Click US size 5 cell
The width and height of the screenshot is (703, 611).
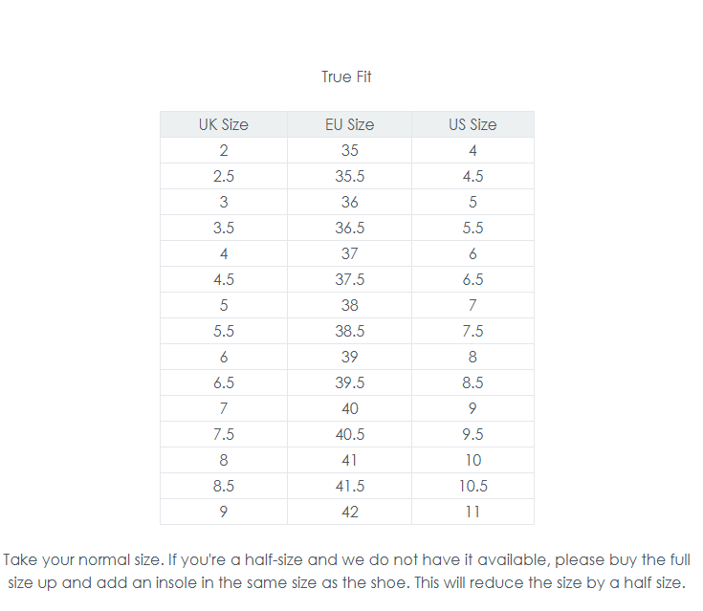coord(472,202)
